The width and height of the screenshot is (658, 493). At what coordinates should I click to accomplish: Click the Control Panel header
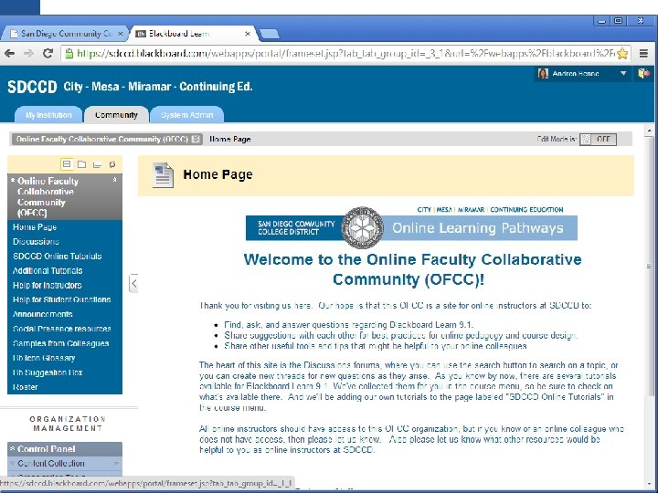tap(65, 449)
